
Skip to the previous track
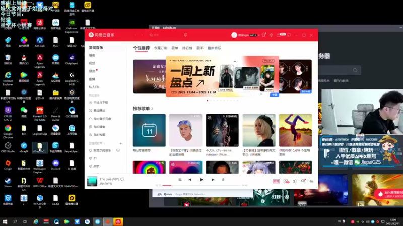pyautogui.click(x=190, y=180)
